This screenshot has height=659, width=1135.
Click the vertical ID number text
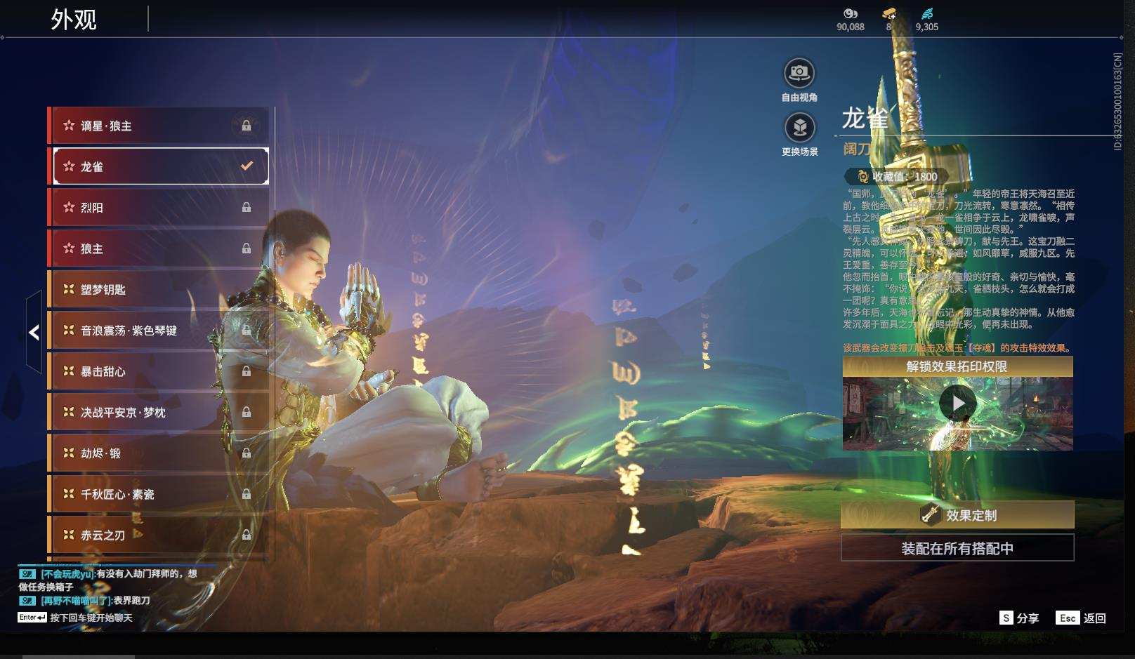(x=1117, y=101)
